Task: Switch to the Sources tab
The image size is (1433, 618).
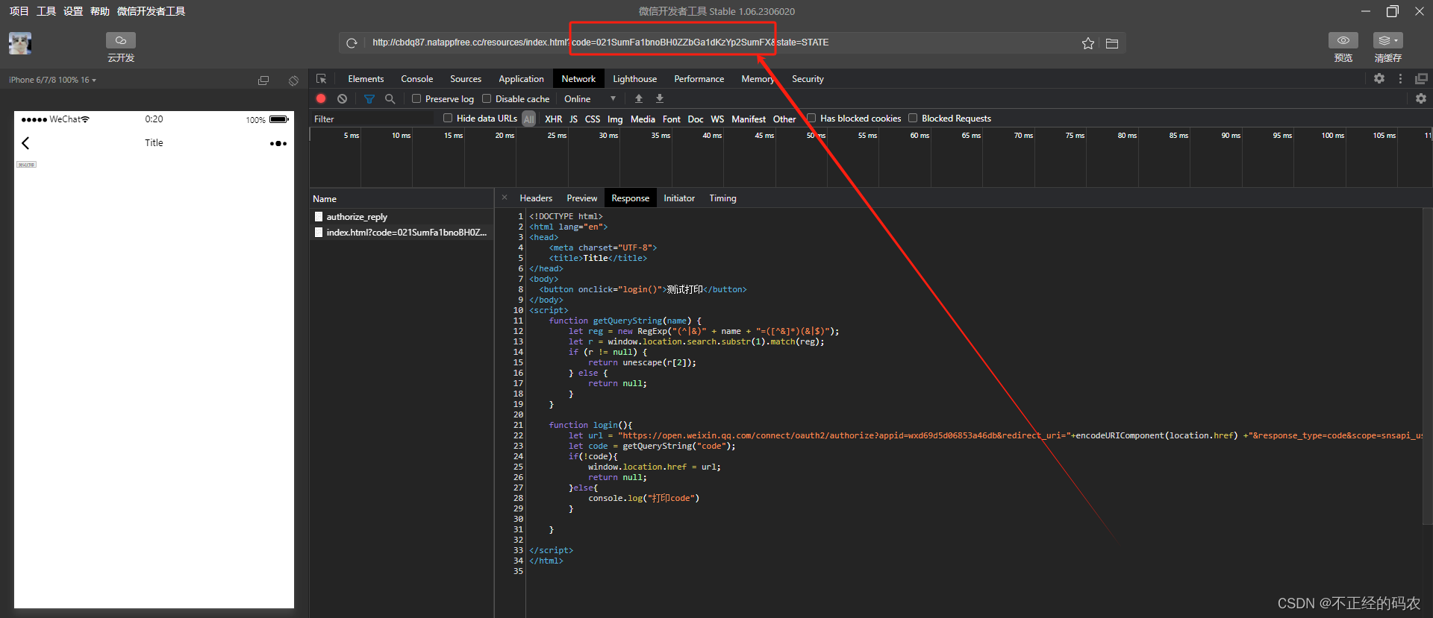Action: click(x=466, y=78)
